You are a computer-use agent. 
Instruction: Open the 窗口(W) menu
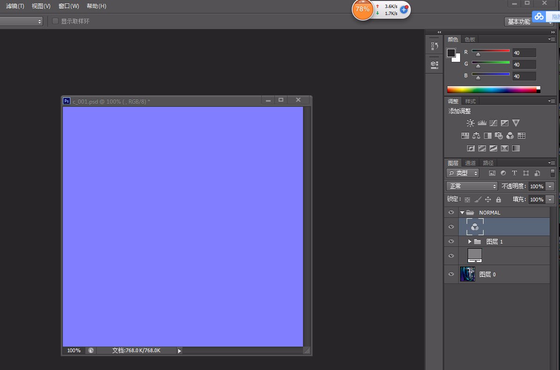[68, 6]
